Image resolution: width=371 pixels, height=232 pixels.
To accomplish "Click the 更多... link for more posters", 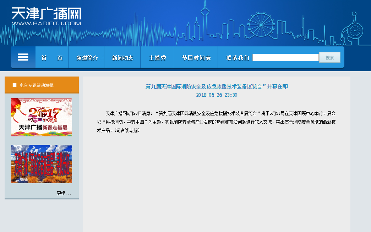I will point(64,193).
